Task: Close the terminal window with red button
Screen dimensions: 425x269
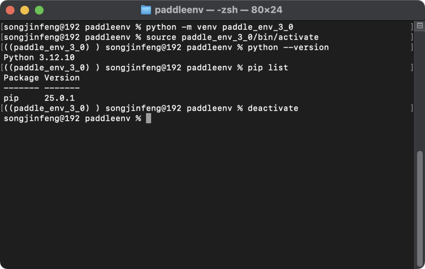Action: click(10, 10)
